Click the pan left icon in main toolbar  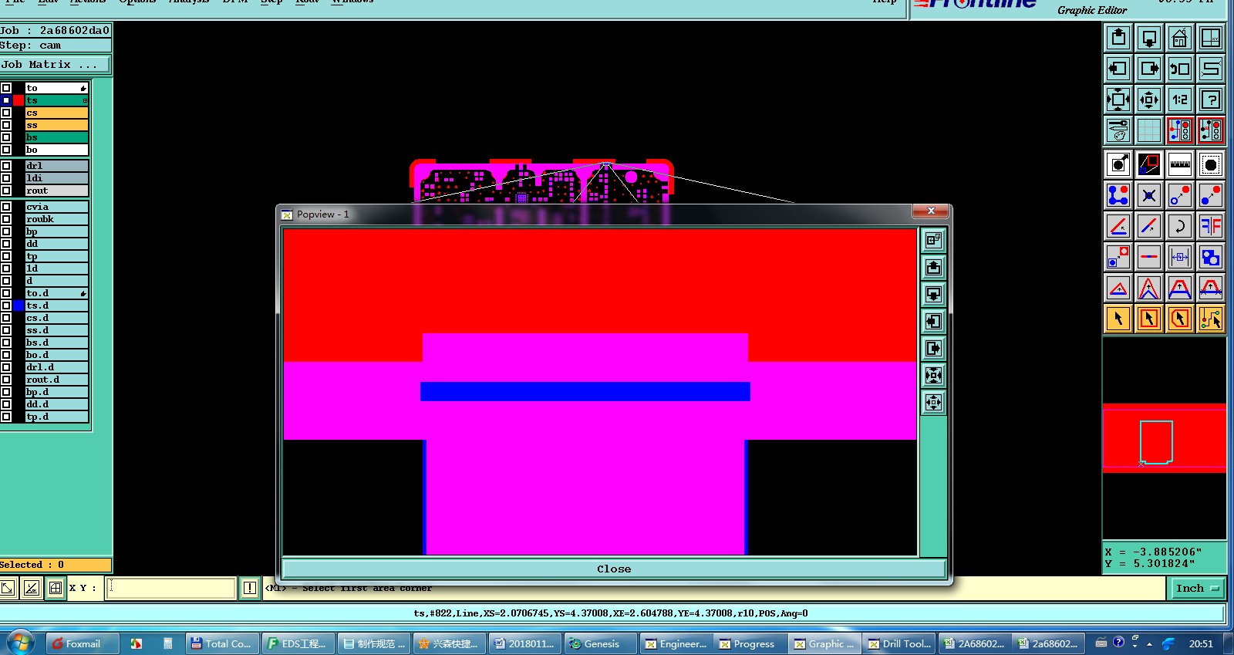(1118, 69)
